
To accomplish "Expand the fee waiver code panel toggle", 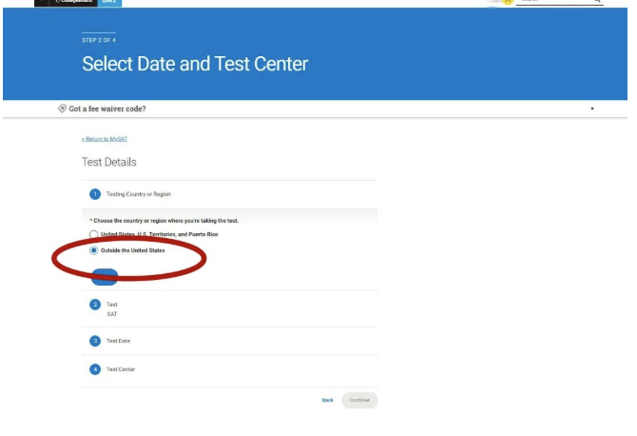I will (x=592, y=109).
